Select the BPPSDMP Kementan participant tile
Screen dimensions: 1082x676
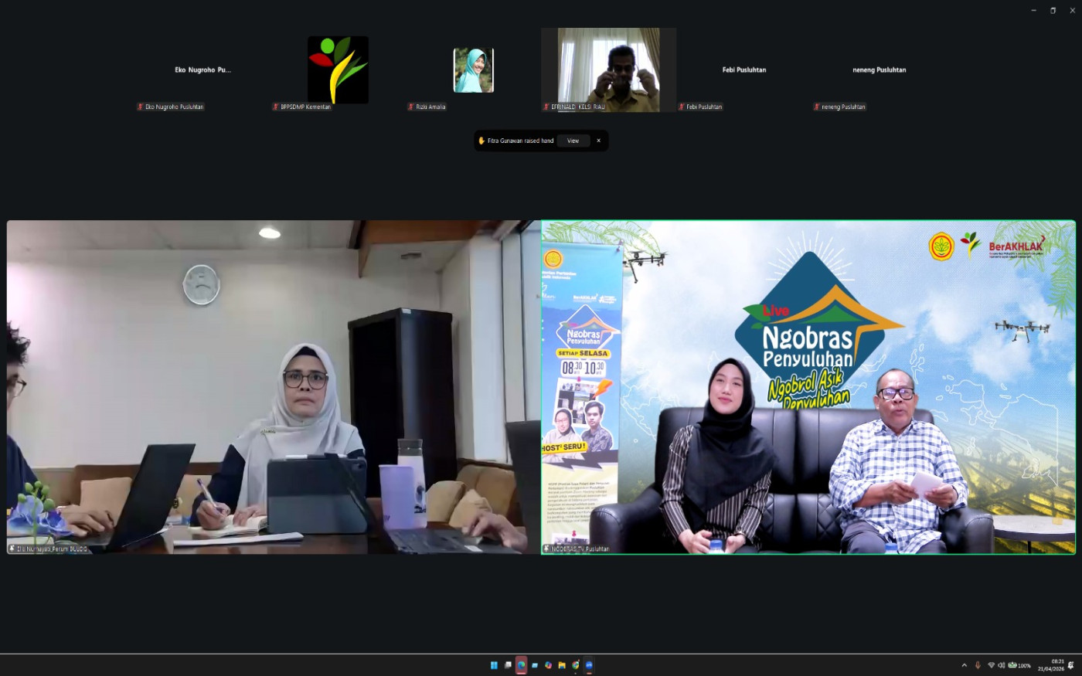pos(338,70)
